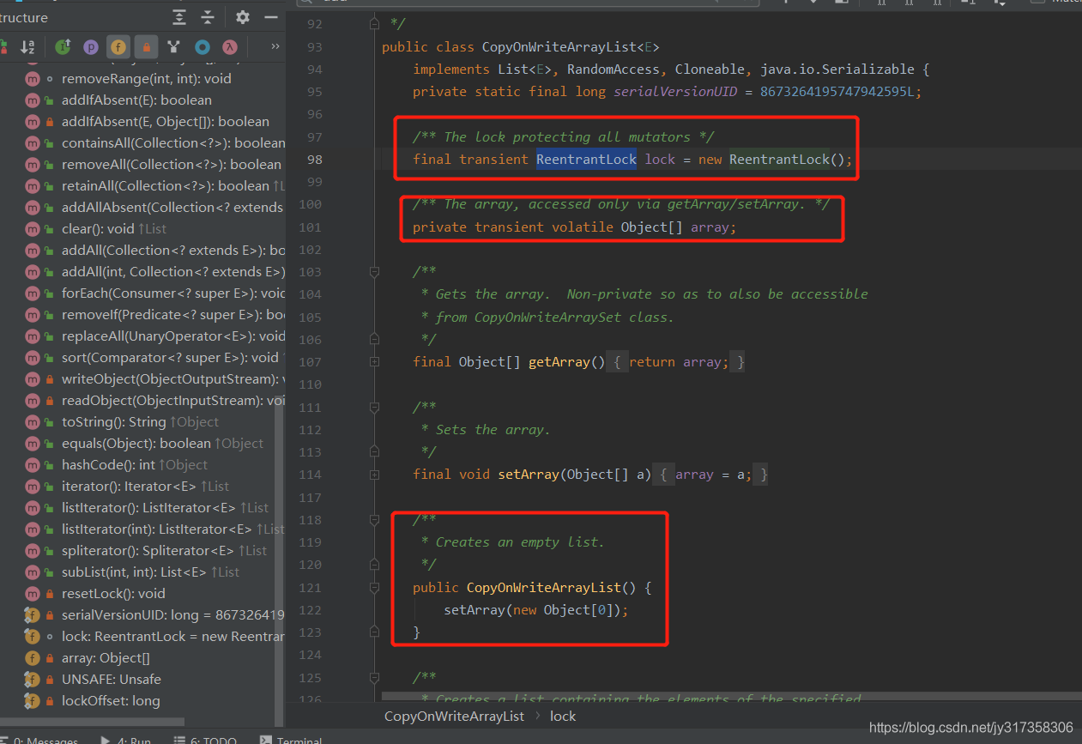
Task: Collapse constructor fold marker on line 121
Action: [374, 588]
